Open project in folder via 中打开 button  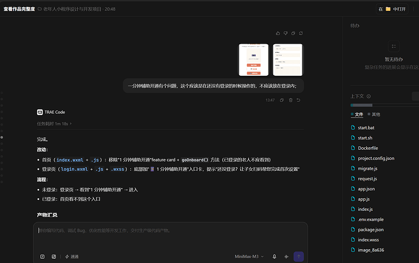(x=392, y=9)
